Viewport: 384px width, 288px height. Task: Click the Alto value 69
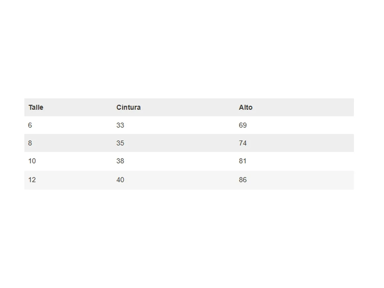coord(243,125)
